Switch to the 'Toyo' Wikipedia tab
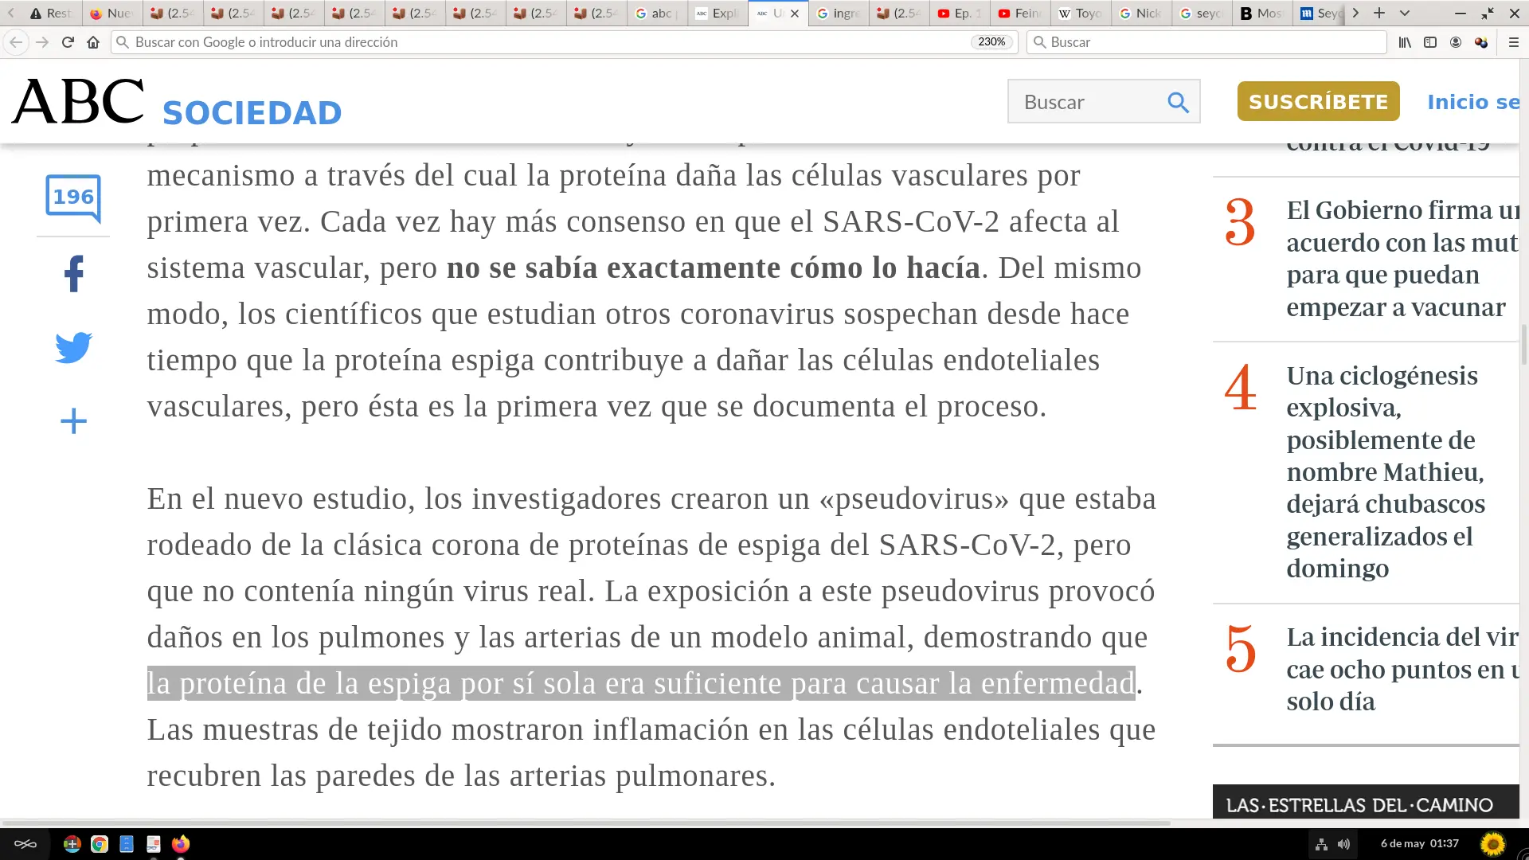The width and height of the screenshot is (1529, 860). [x=1080, y=13]
